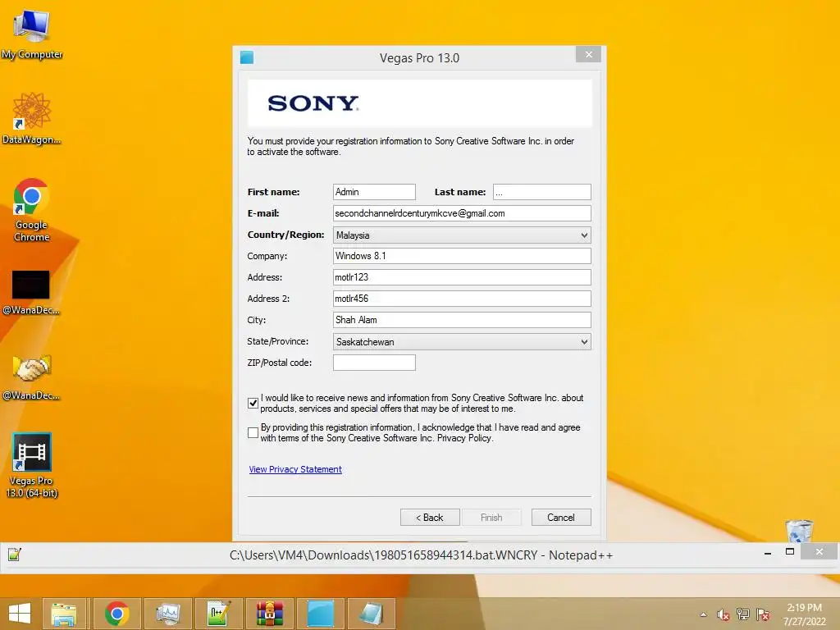Switch to Vegas Pro installer taskbar icon
This screenshot has width=840, height=630.
pos(321,614)
